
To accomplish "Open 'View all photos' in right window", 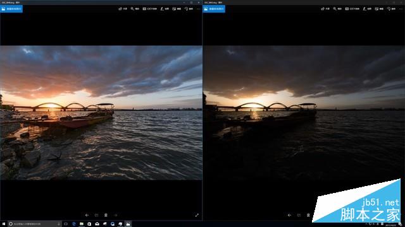I will click(214, 9).
